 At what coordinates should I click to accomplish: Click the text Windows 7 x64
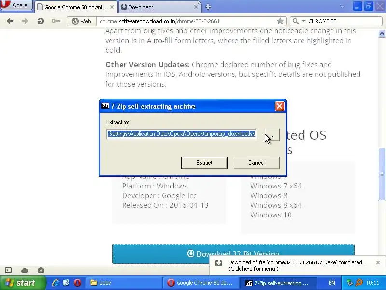pyautogui.click(x=276, y=186)
